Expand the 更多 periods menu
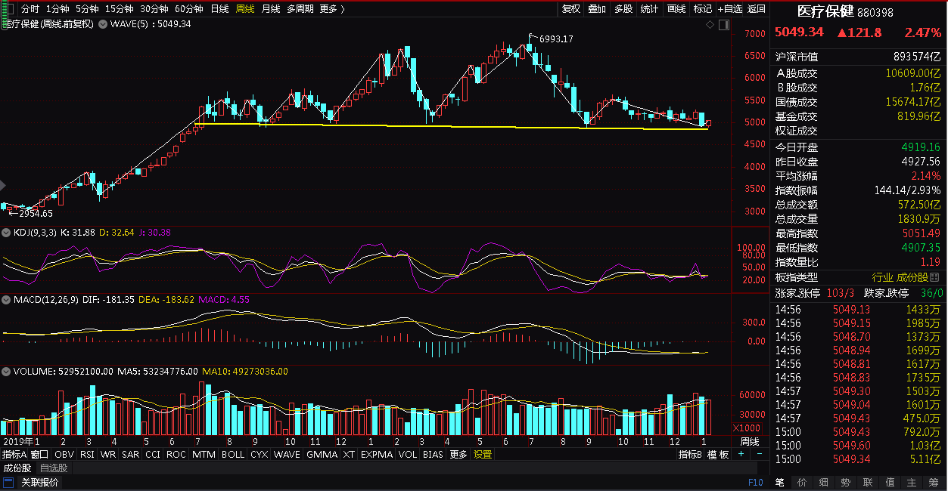 (x=331, y=9)
